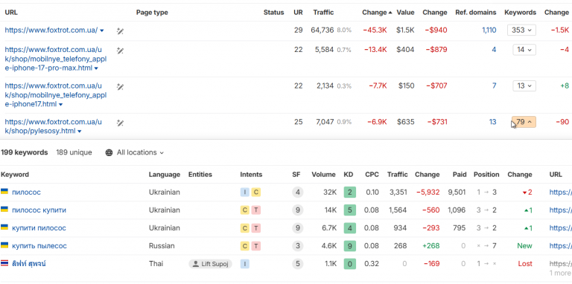Open the 353 keywords dropdown for homepage
Image resolution: width=572 pixels, height=284 pixels.
[x=521, y=30]
